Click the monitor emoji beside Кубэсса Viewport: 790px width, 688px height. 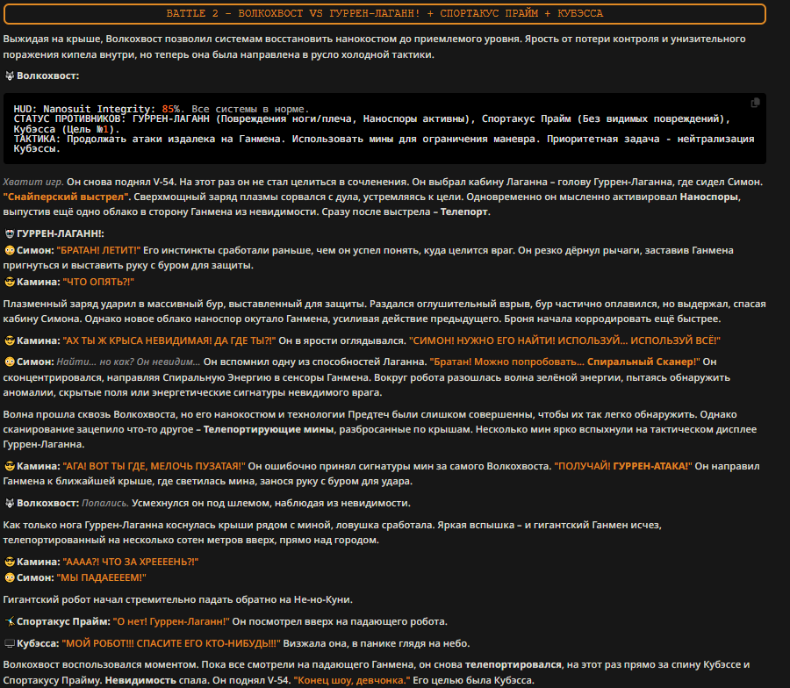pos(10,643)
